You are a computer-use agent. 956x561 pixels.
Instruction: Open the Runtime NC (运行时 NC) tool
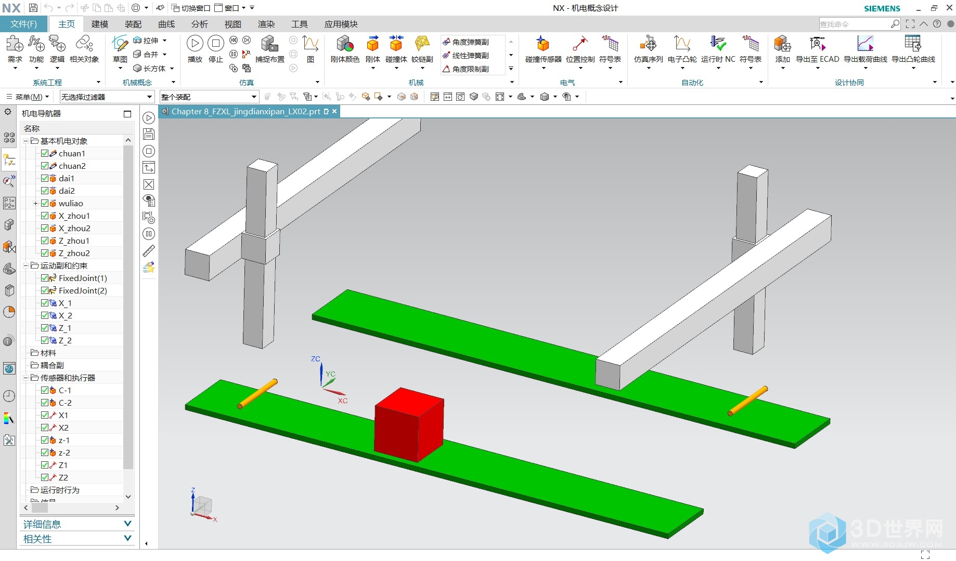point(718,49)
